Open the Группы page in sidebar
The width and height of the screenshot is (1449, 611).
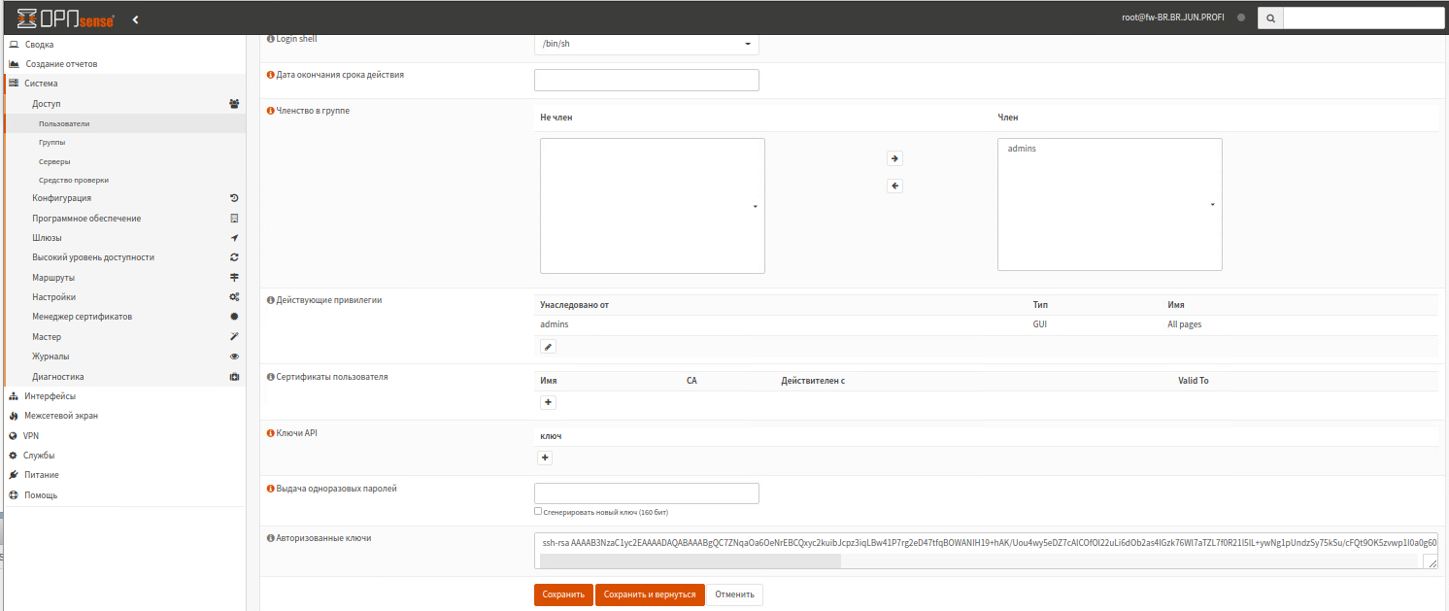(x=52, y=143)
